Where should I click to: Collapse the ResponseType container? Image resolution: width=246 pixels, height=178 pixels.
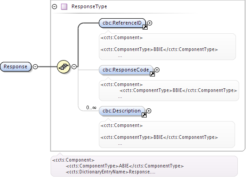(x=55, y=6)
